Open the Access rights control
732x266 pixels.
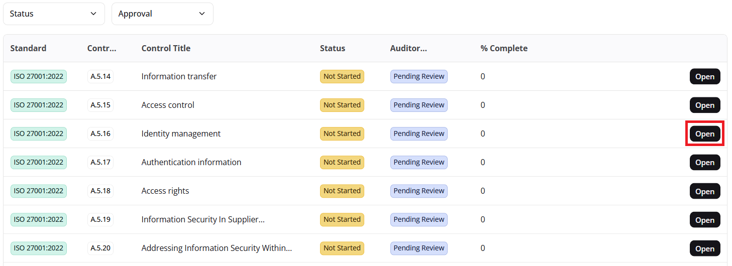pyautogui.click(x=704, y=191)
